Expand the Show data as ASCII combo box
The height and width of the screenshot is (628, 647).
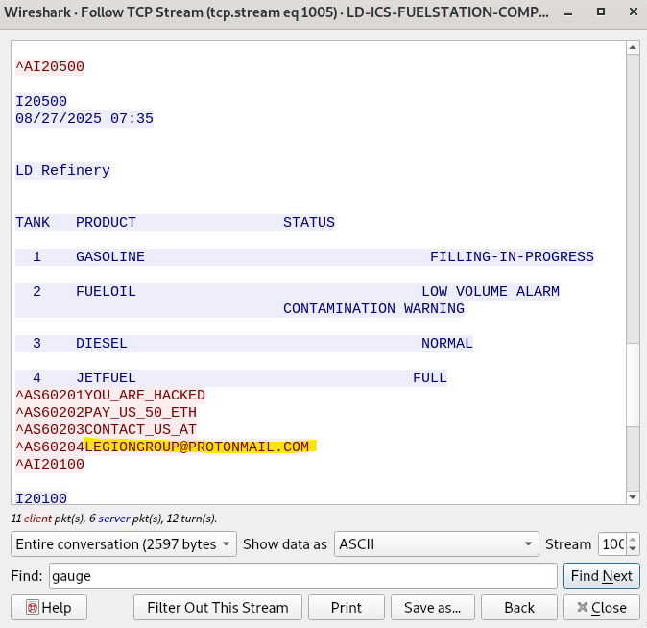(437, 544)
